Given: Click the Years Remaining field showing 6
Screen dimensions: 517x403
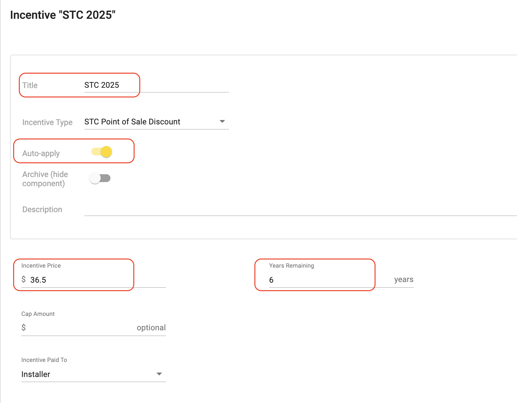Looking at the screenshot, I should [341, 280].
